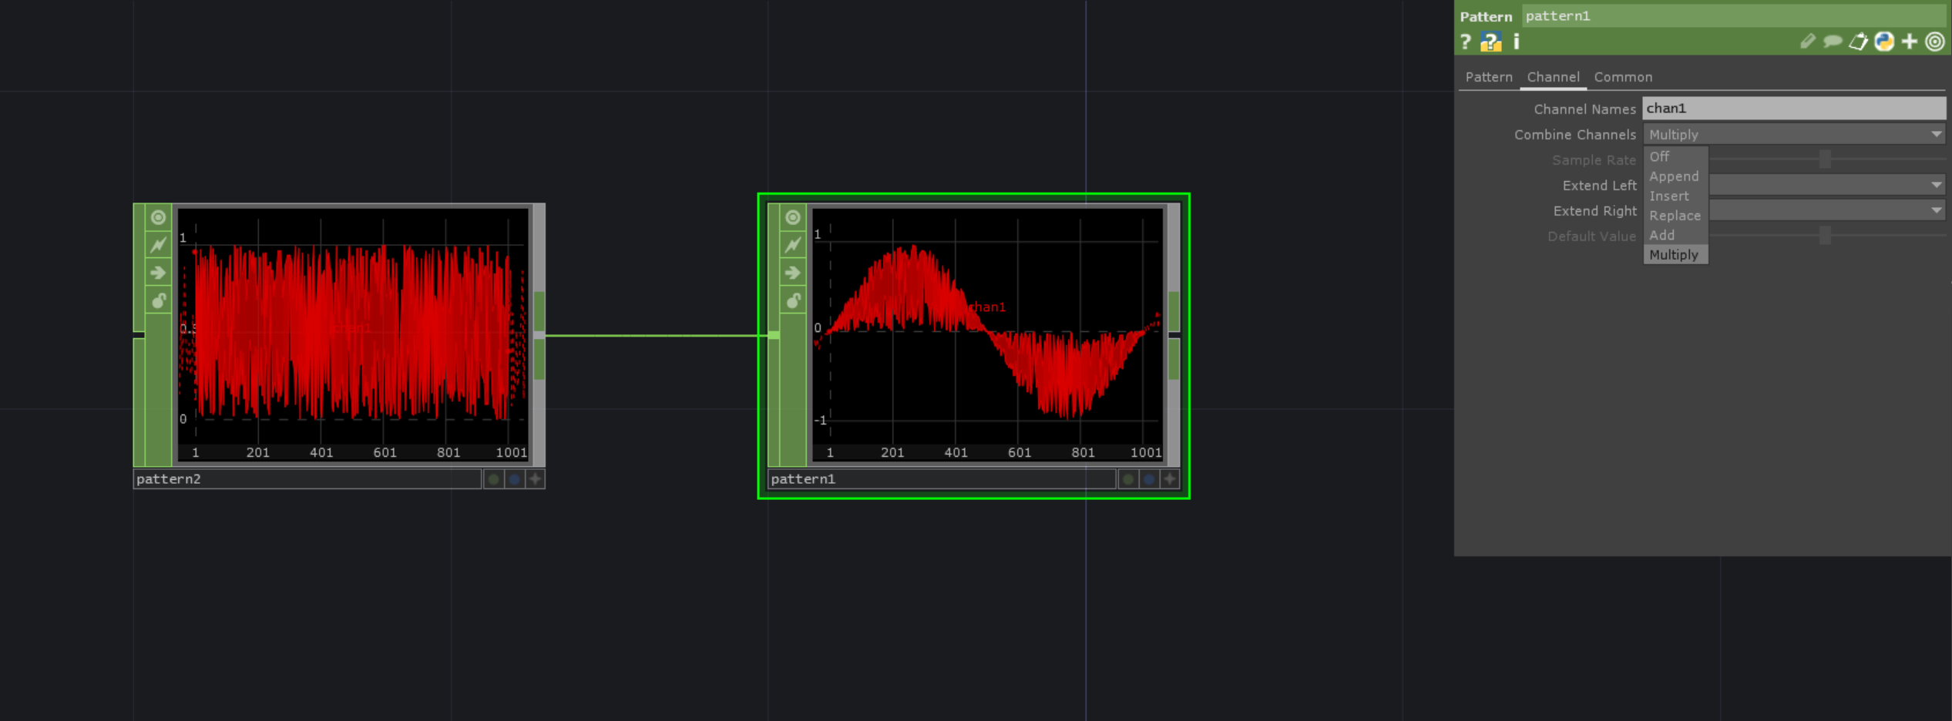Show operator info with the i icon

1516,42
